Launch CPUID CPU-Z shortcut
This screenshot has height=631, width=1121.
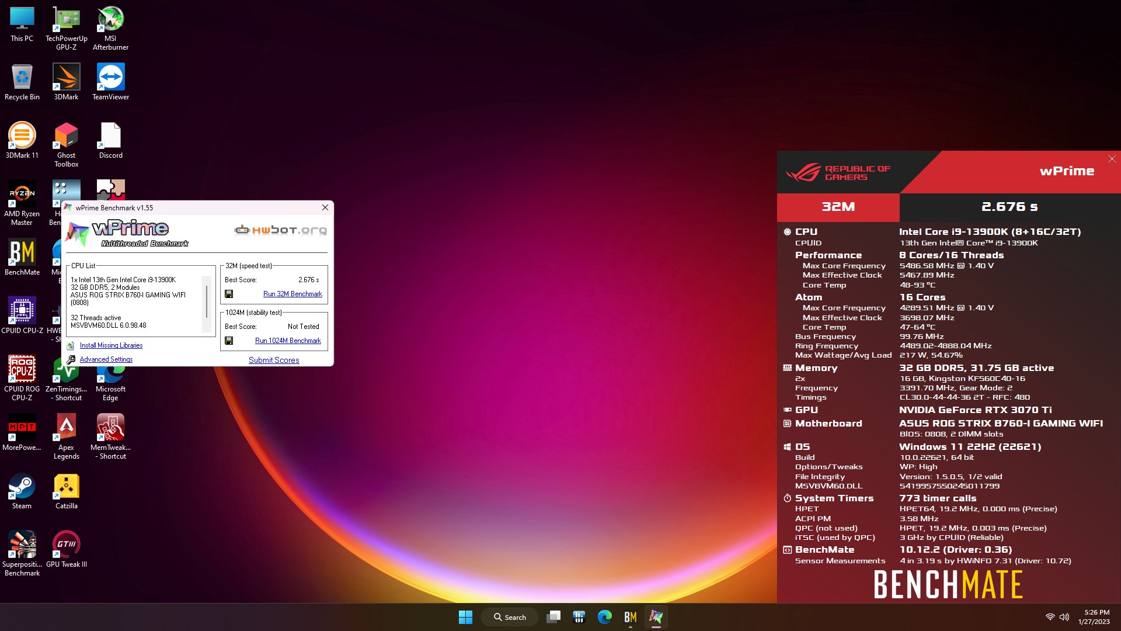[22, 316]
